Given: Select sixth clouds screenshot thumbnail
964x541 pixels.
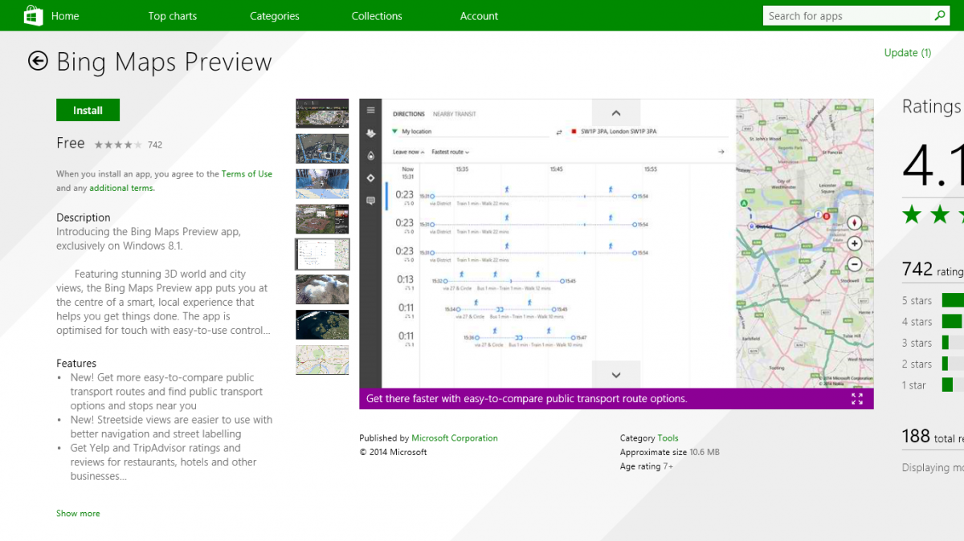Looking at the screenshot, I should tap(322, 289).
